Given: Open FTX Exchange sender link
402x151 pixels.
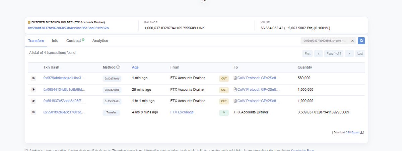Looking at the screenshot, I should tap(182, 112).
